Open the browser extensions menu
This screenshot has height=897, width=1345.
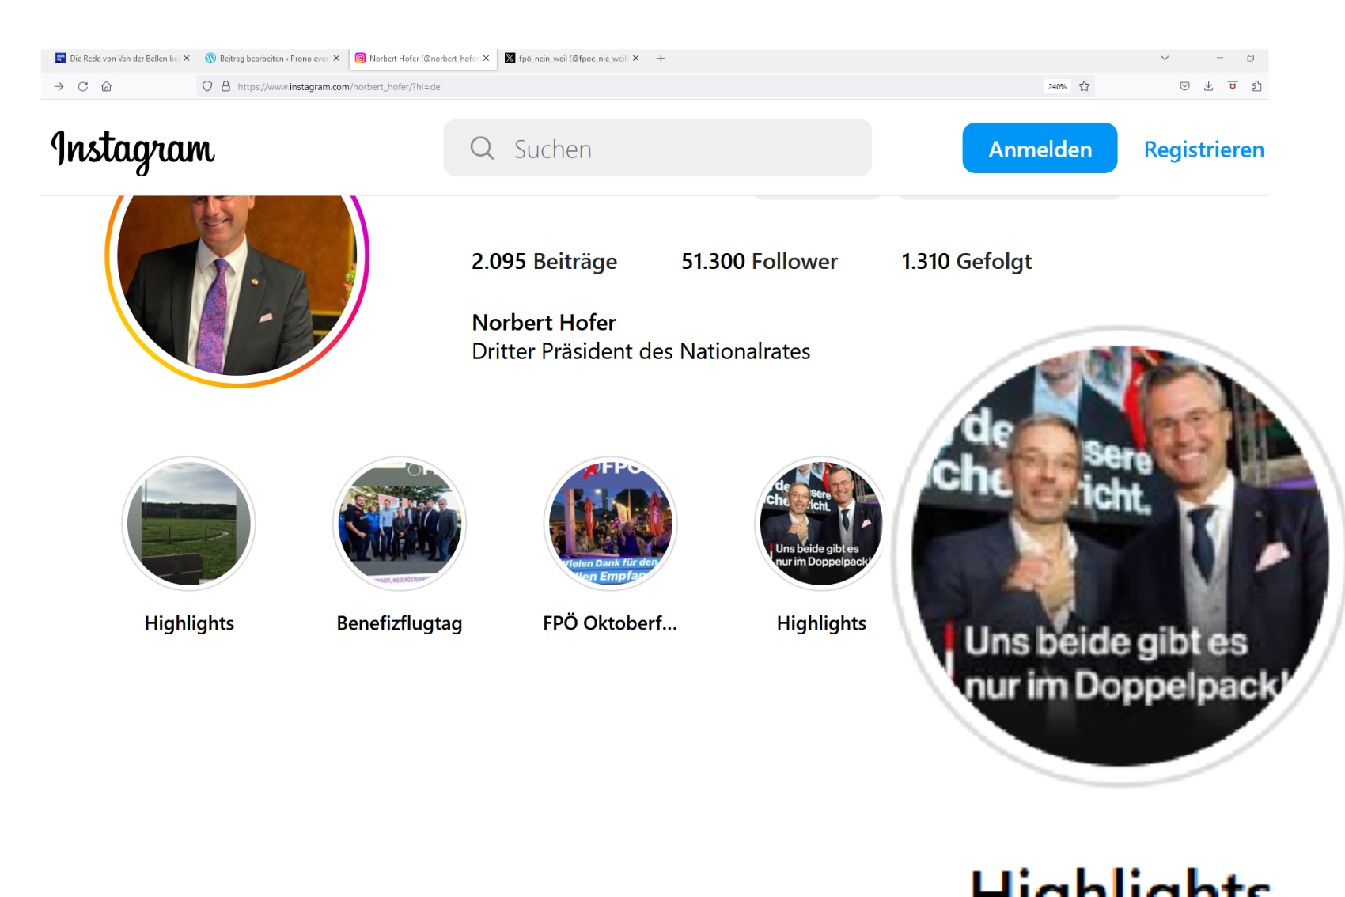point(1256,86)
